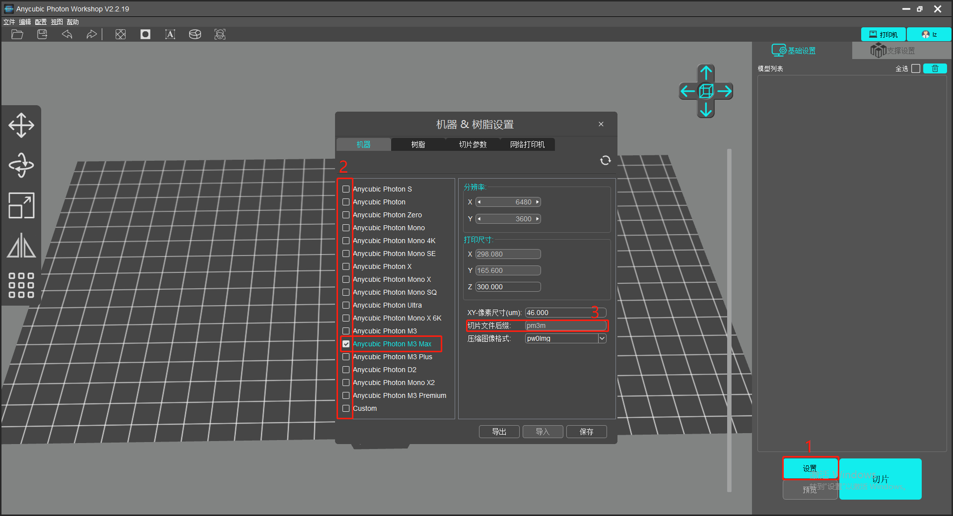The height and width of the screenshot is (516, 953).
Task: Click the print size Z 300.000 field
Action: [x=508, y=287]
